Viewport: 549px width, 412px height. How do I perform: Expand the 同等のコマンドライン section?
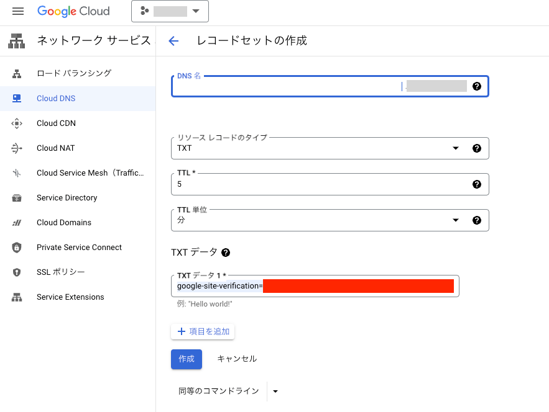[275, 391]
